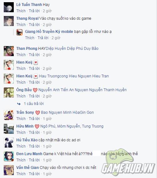Open Lê Tuấn Thanh's profile picture
157x178 pixels.
click(x=9, y=7)
